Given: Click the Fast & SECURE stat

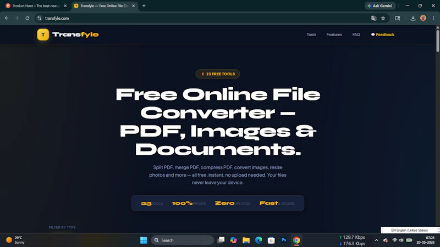Looking at the screenshot, I should [x=277, y=203].
